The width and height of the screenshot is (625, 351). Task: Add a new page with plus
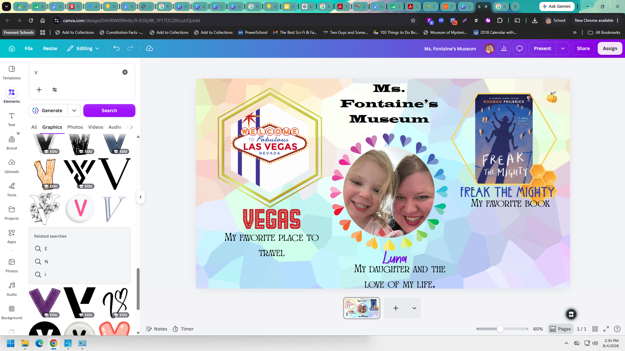tap(396, 308)
